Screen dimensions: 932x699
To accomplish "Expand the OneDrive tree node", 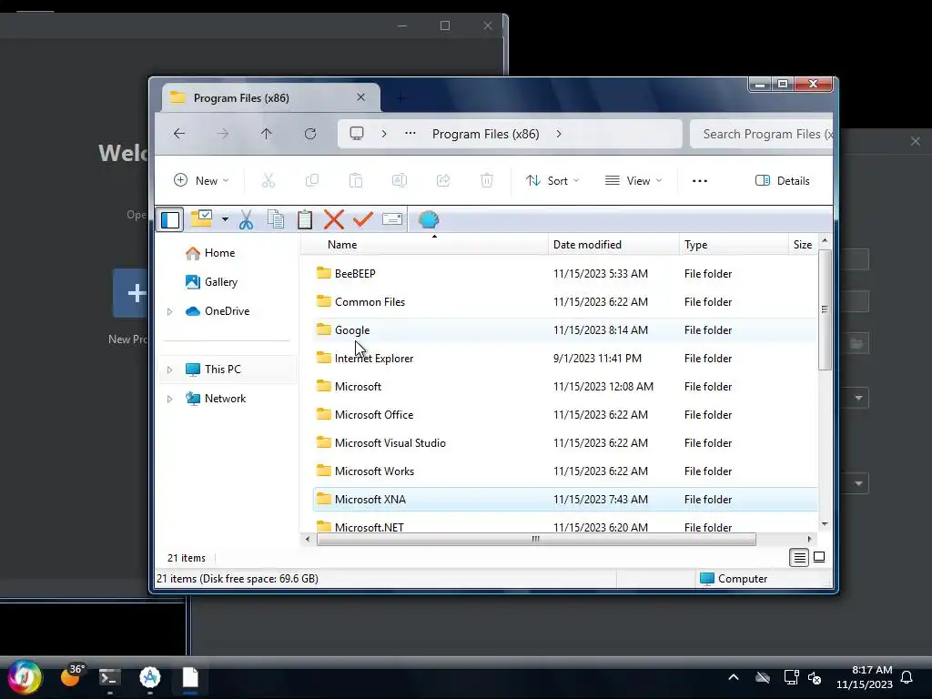I will 170,311.
